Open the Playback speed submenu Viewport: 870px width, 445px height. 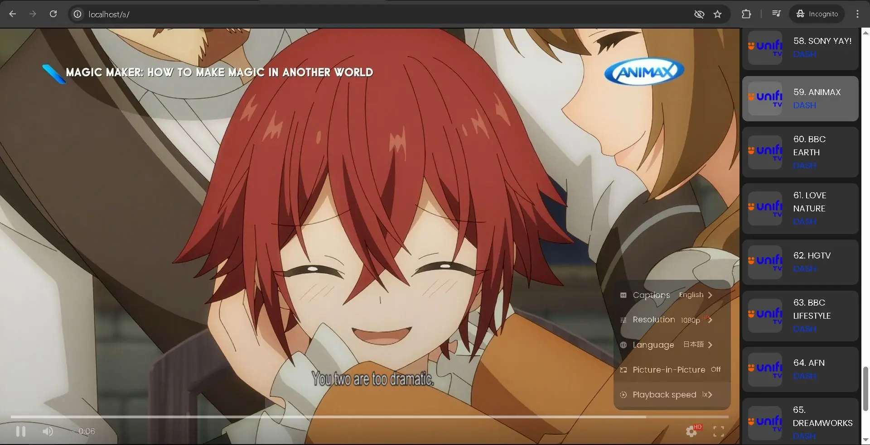pos(672,395)
